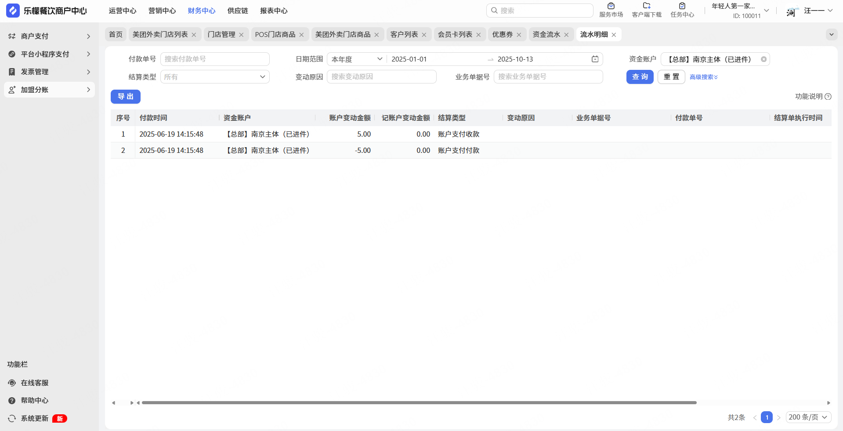Viewport: 843px width, 431px height.
Task: Clear the 资金账户 selection
Action: pyautogui.click(x=763, y=59)
